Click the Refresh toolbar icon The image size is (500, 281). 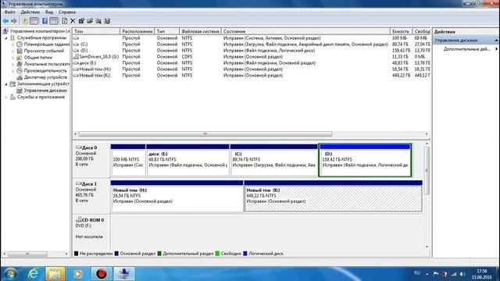coord(65,21)
